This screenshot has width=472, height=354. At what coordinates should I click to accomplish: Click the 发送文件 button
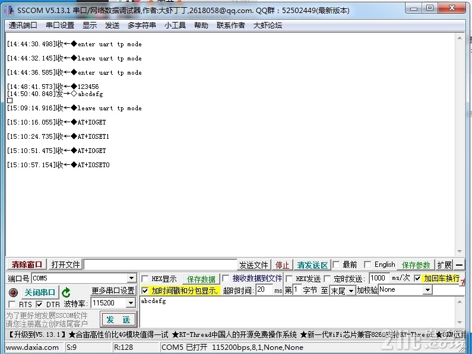point(254,265)
